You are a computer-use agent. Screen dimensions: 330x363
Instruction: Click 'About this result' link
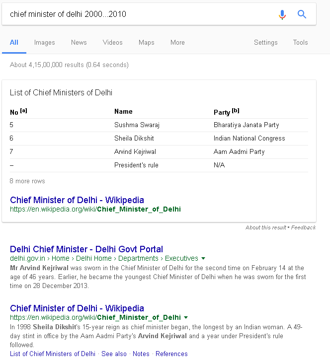click(265, 227)
